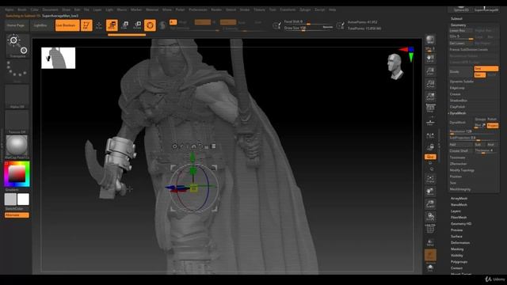Open the Document menu
507x285 pixels.
[50, 9]
